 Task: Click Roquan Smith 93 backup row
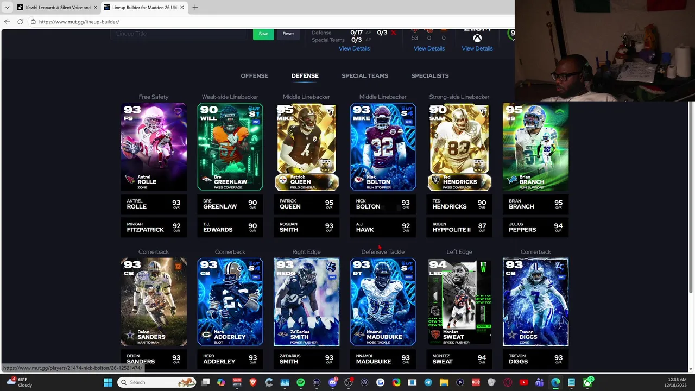tap(306, 227)
